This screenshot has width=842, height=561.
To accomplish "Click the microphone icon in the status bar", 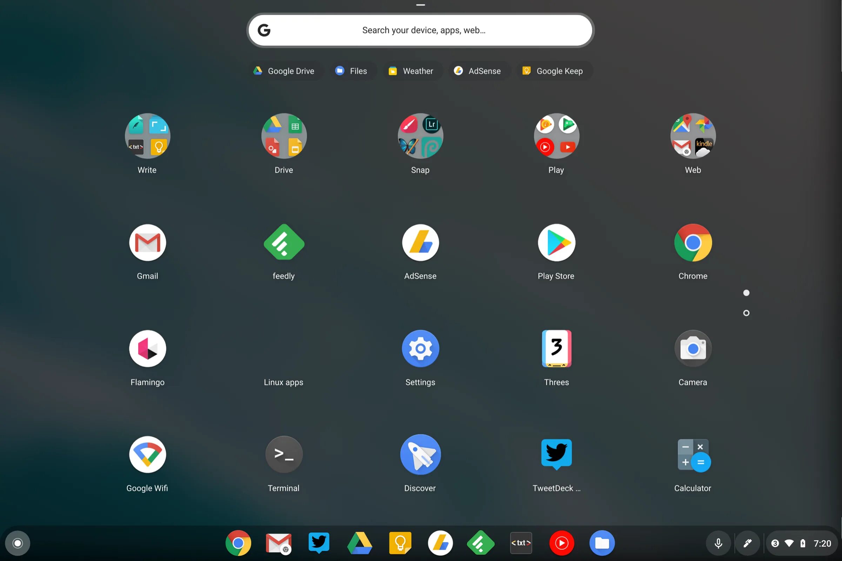I will pyautogui.click(x=718, y=542).
